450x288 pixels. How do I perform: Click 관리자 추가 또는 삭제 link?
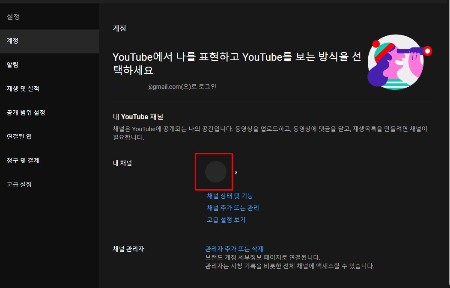click(x=234, y=248)
